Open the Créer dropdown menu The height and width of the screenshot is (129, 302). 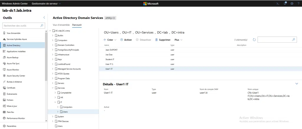[x=110, y=40]
